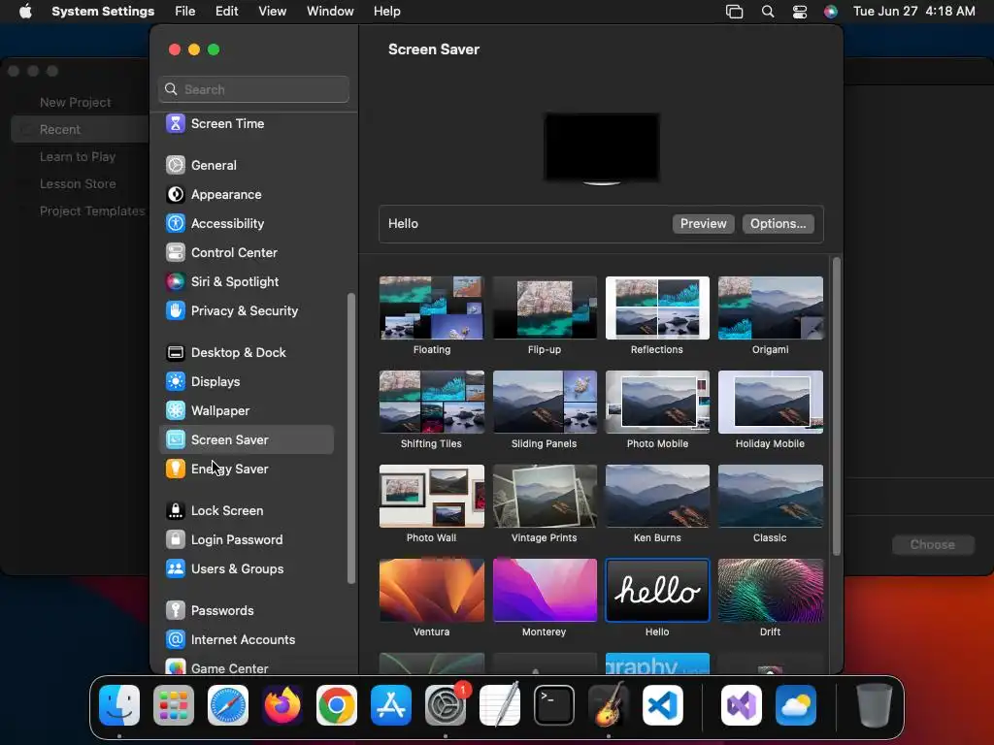The height and width of the screenshot is (745, 994).
Task: Open Internet Accounts @ icon
Action: coord(176,640)
